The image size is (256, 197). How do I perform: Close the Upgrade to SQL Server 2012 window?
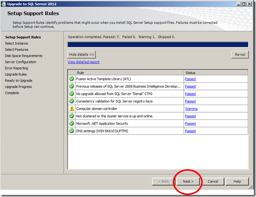[x=249, y=4]
